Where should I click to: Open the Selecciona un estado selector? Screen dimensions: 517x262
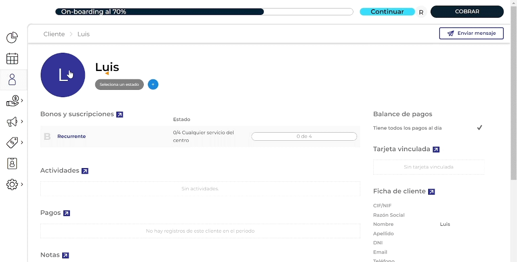click(119, 85)
